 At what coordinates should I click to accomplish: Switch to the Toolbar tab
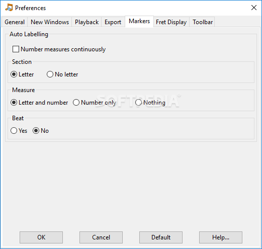[x=203, y=22]
